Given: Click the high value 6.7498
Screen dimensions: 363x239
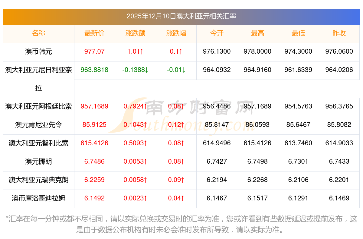Looking at the screenshot, I should pyautogui.click(x=257, y=162).
